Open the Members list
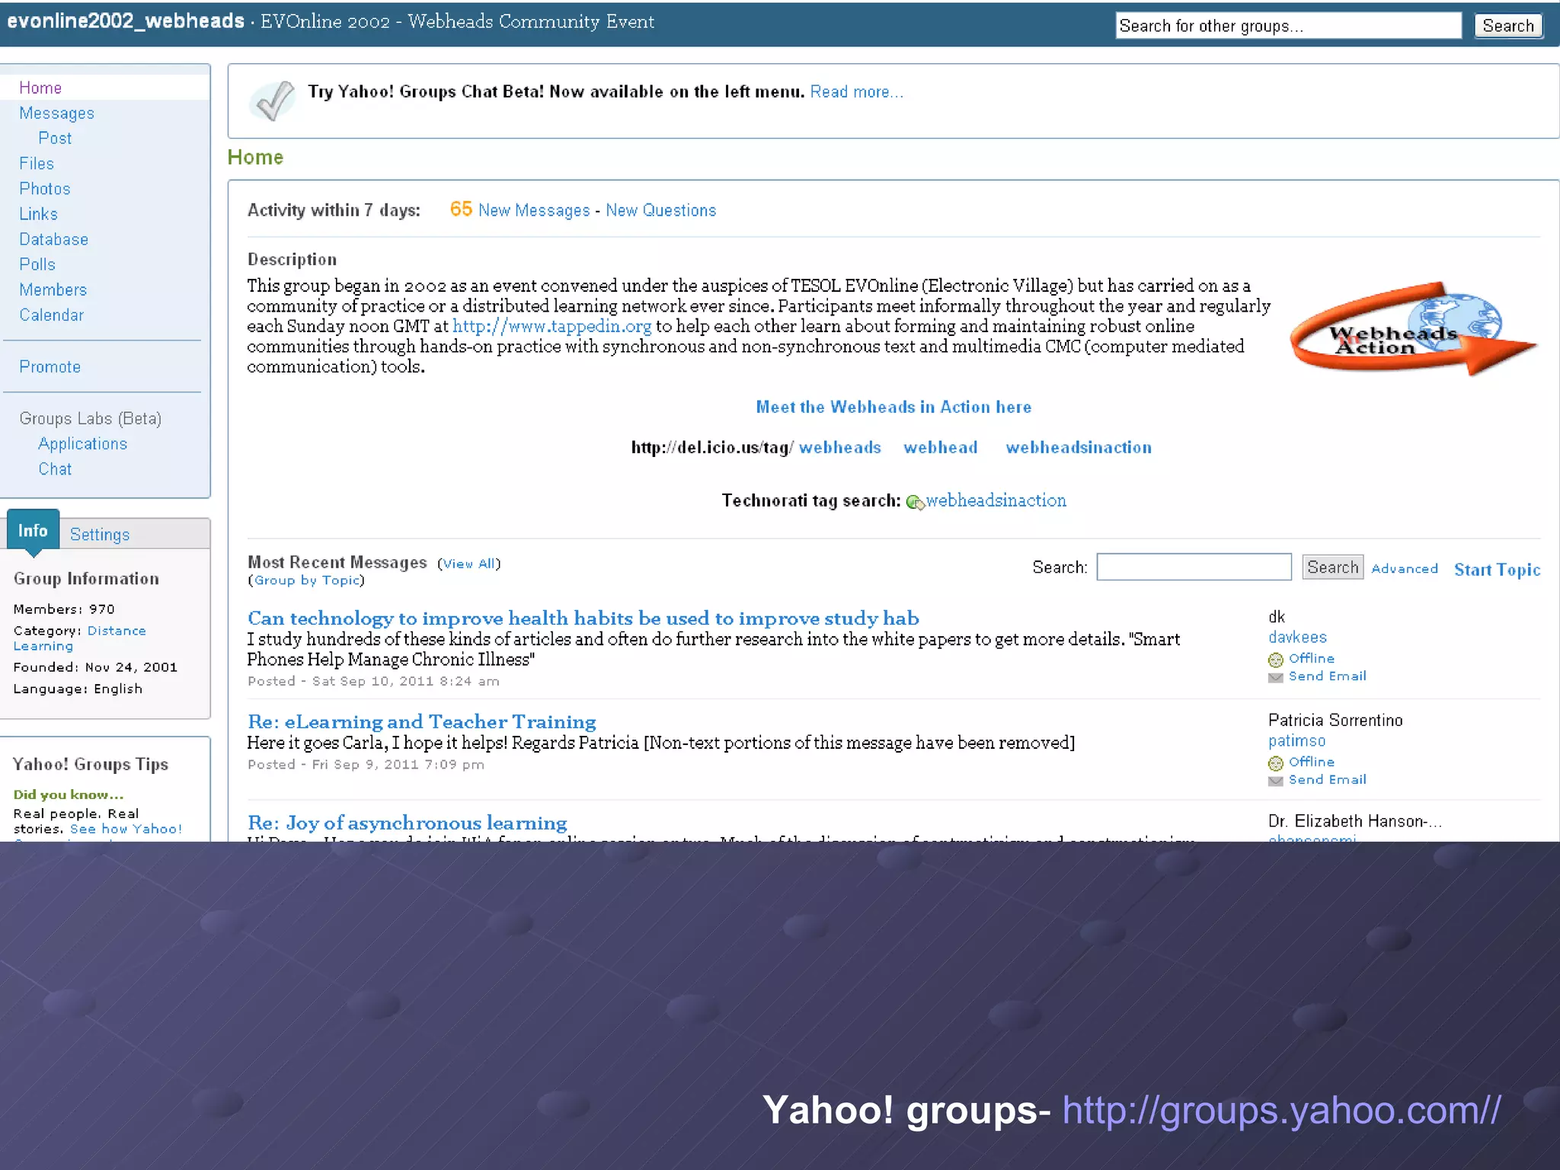Viewport: 1560px width, 1170px height. point(53,289)
